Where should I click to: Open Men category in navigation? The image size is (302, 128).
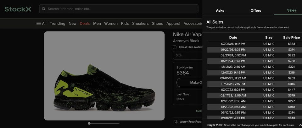pos(97,24)
